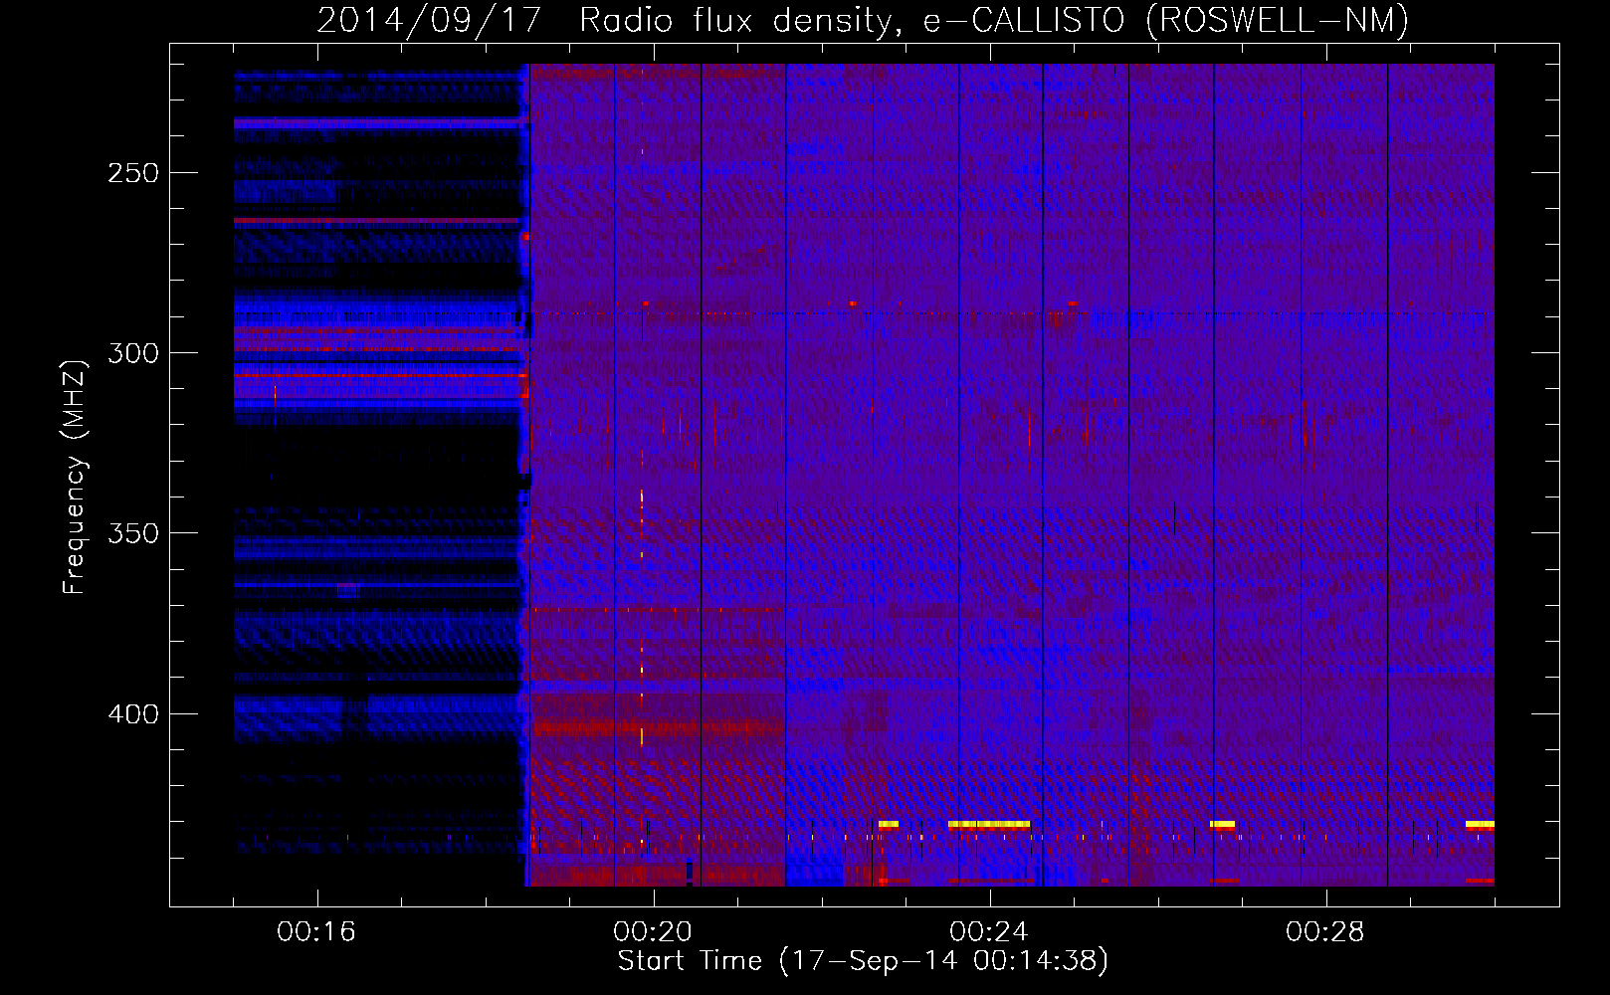1610x995 pixels.
Task: Click the plot title mentioning e-CALLISTO (ROSWELL-NM)
Action: click(863, 20)
